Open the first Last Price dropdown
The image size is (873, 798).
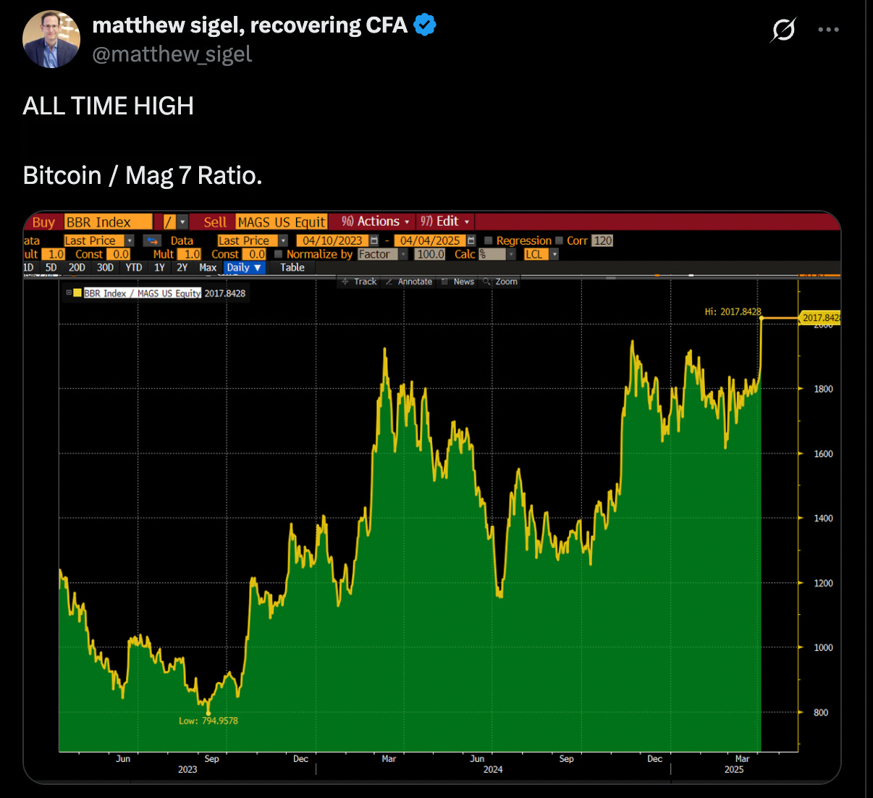[x=98, y=240]
